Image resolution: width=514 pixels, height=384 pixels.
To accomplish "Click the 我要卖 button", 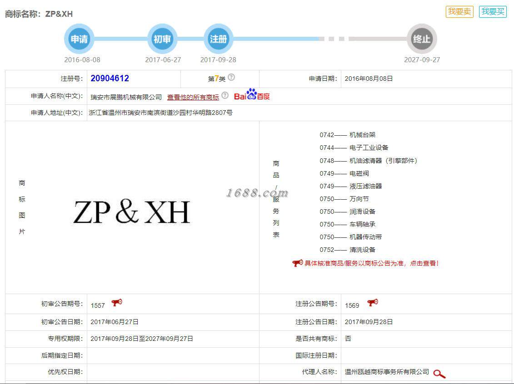I will [x=459, y=12].
